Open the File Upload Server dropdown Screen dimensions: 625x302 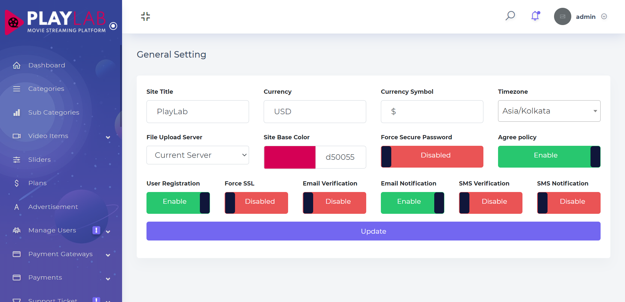(198, 155)
